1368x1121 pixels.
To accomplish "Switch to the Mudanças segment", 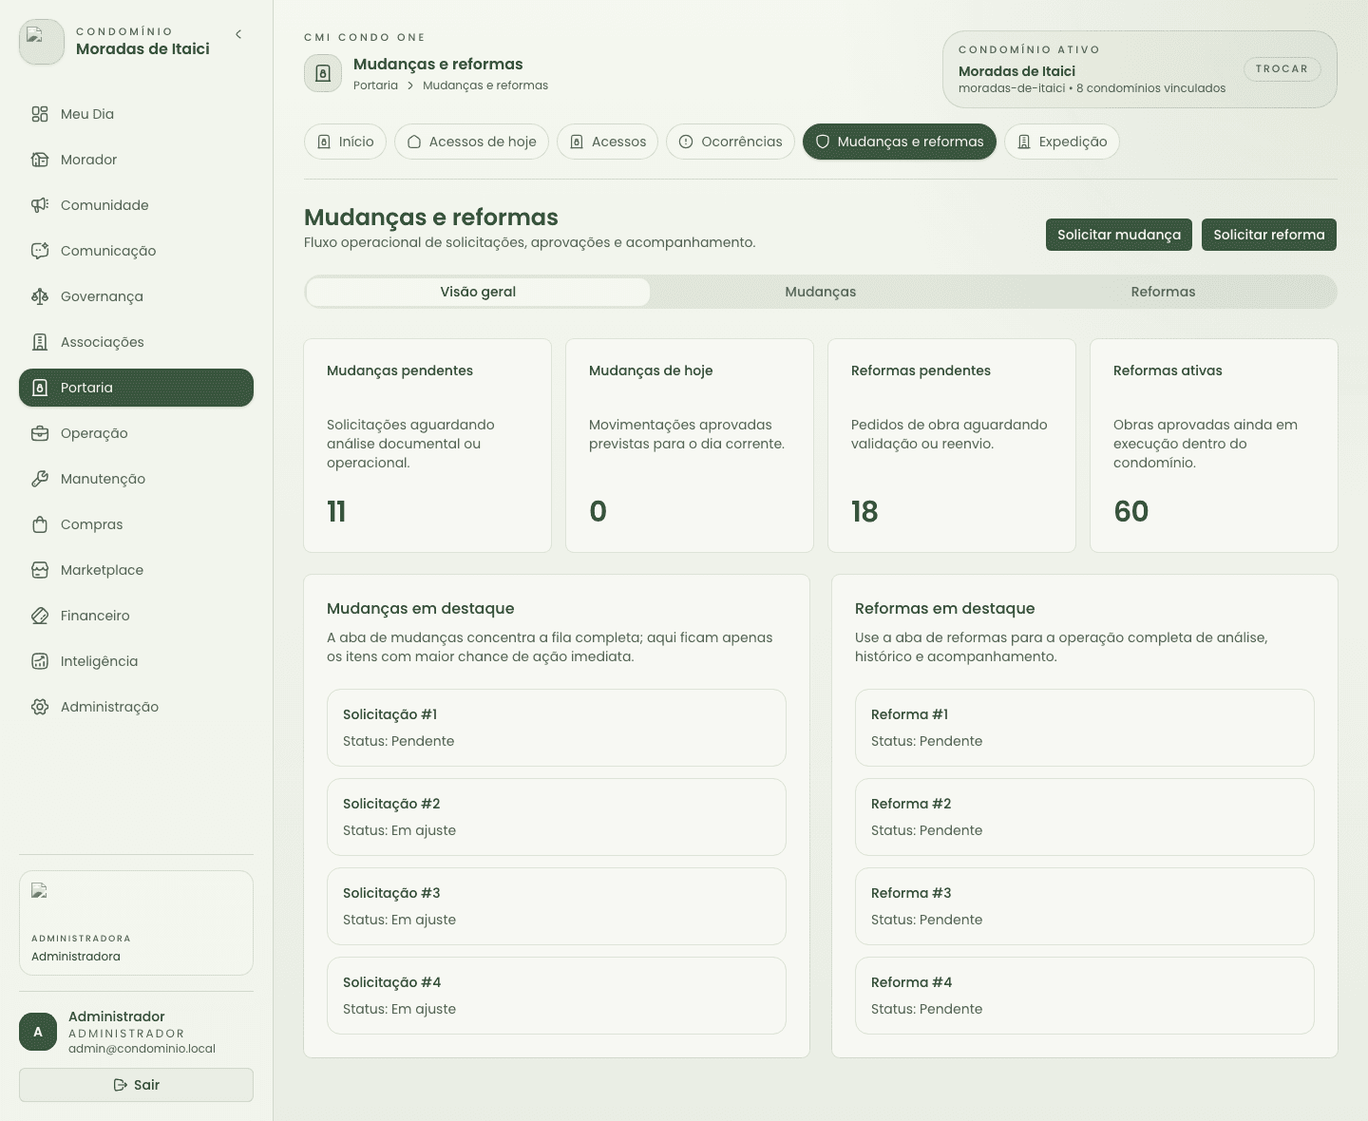I will point(821,292).
